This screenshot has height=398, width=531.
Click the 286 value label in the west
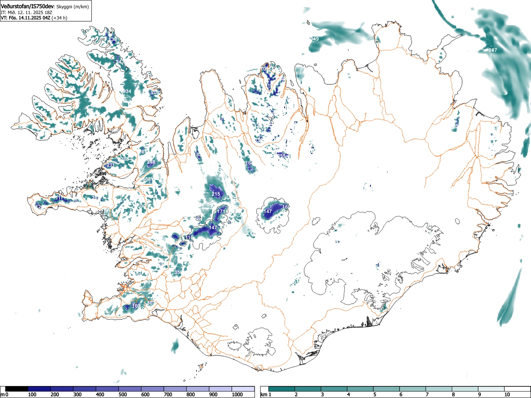124,159
